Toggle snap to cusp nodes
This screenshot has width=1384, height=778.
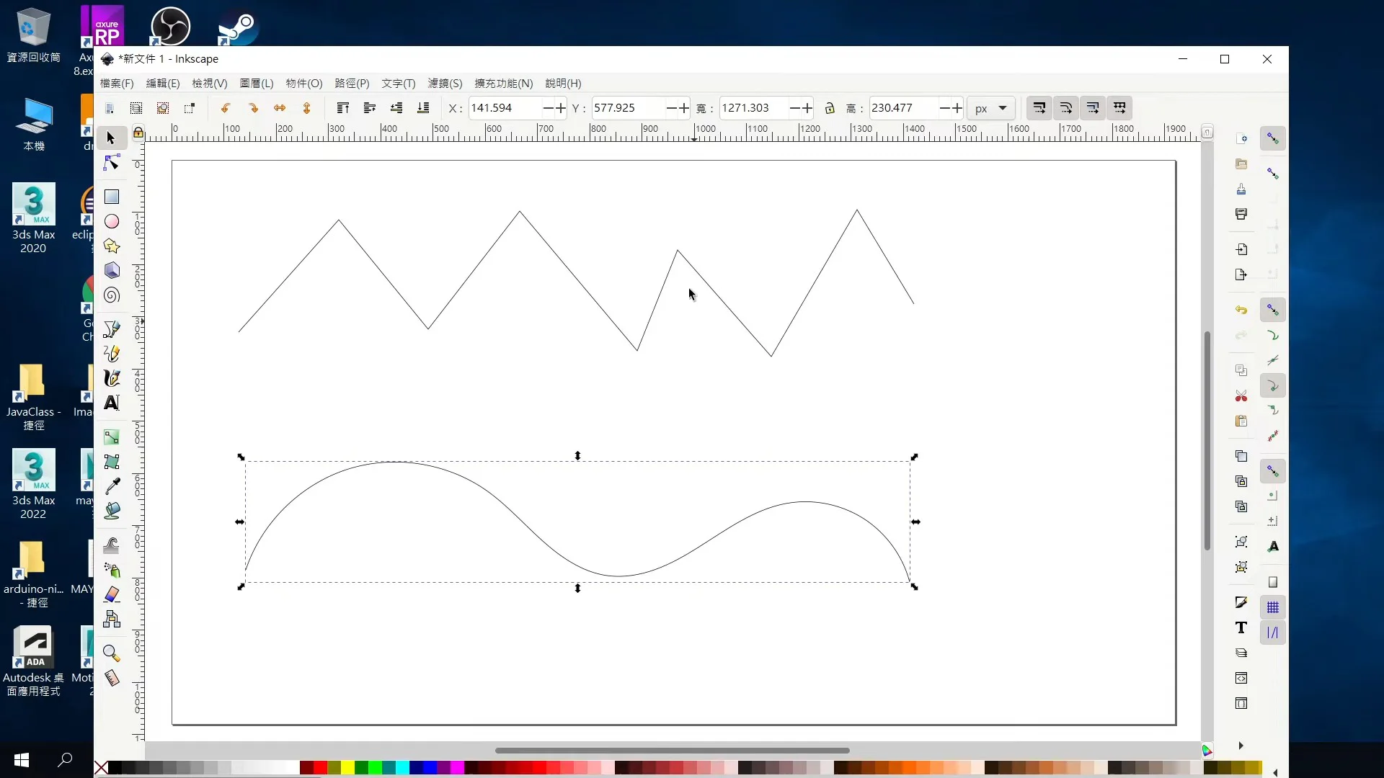(x=1273, y=386)
